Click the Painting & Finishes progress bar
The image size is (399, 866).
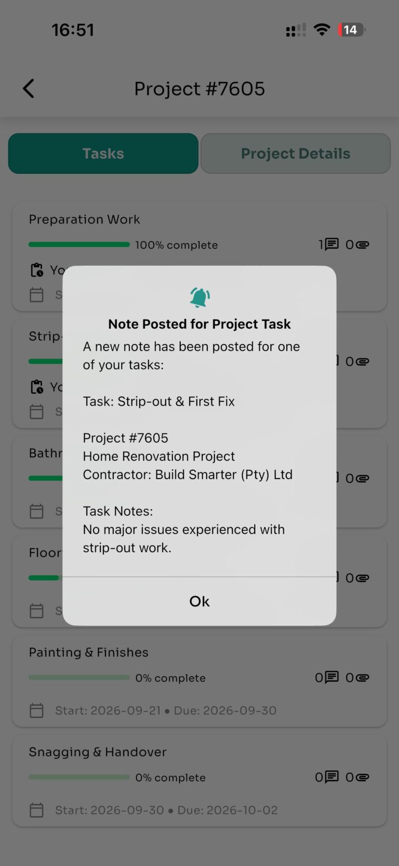point(79,678)
